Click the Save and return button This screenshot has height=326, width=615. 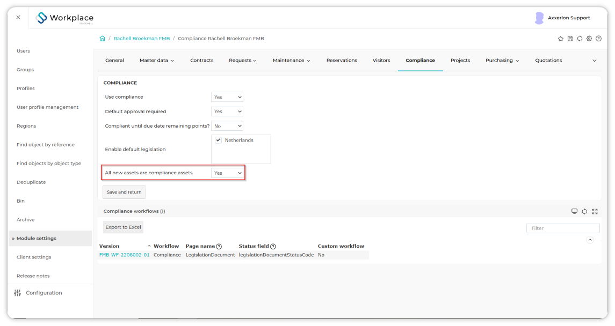(x=124, y=192)
